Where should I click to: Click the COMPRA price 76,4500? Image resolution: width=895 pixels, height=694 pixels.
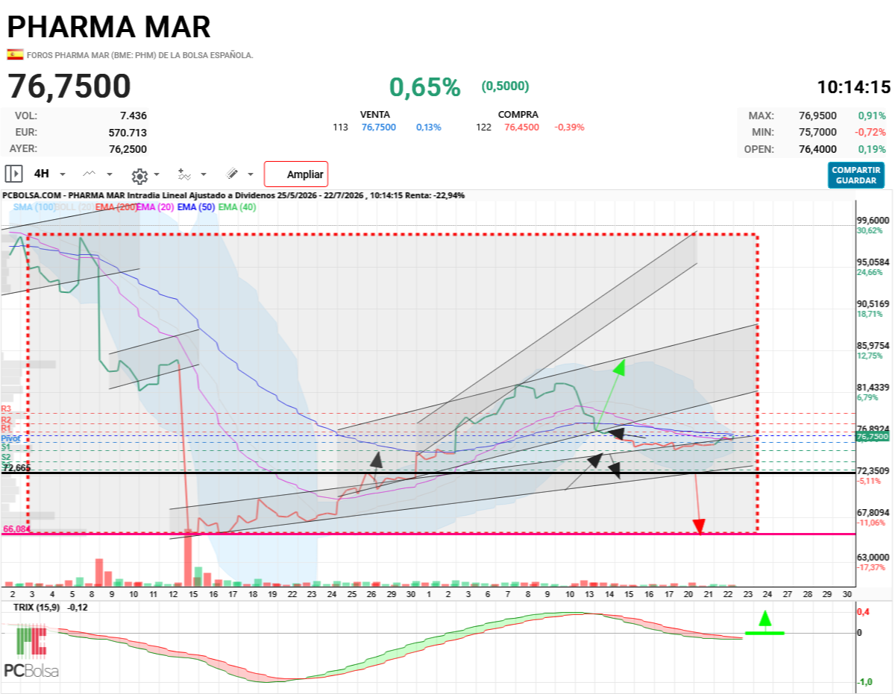click(522, 127)
